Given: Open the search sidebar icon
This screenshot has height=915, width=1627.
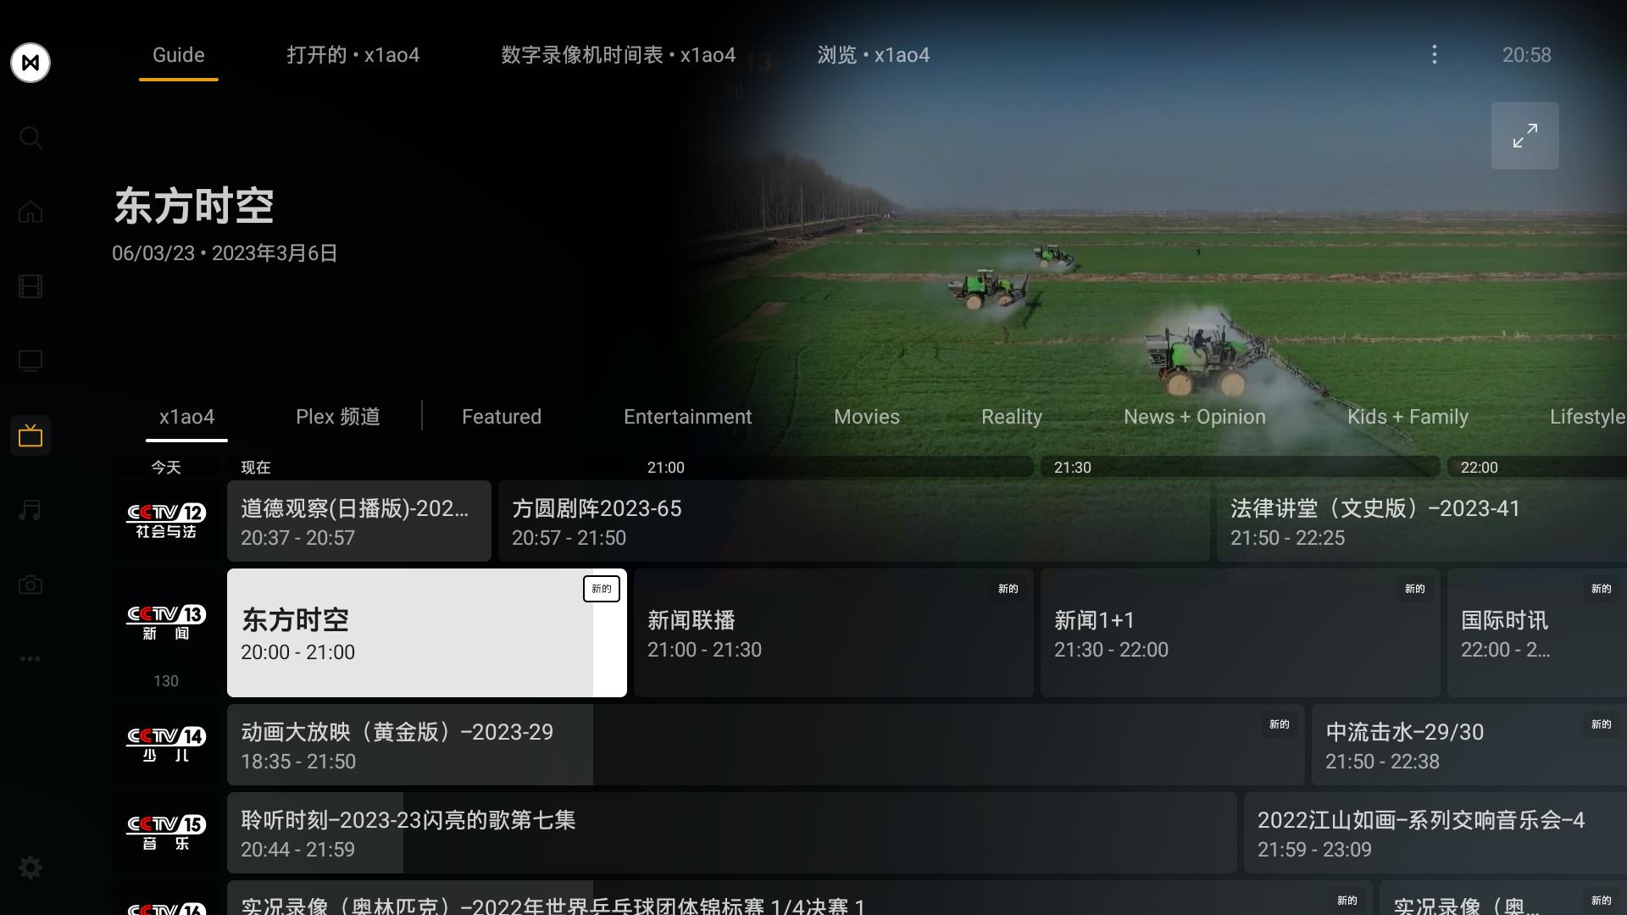Looking at the screenshot, I should [31, 137].
